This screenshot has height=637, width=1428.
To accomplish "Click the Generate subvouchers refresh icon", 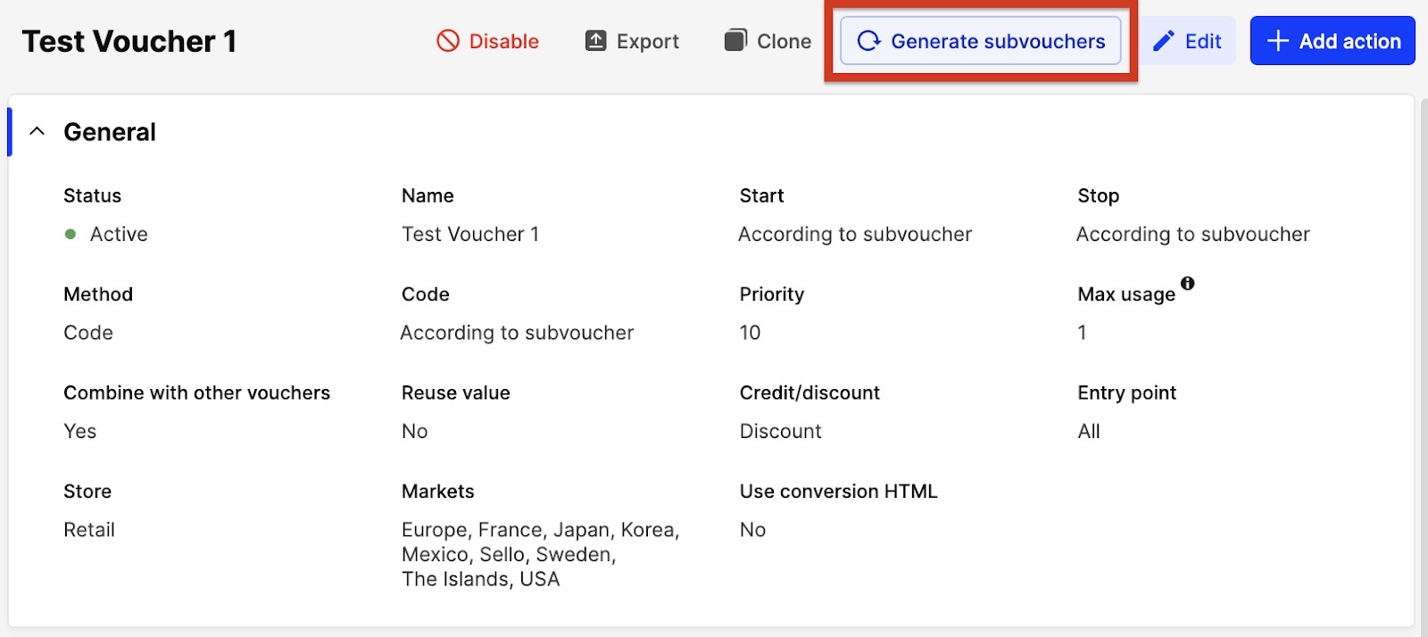I will click(x=868, y=41).
